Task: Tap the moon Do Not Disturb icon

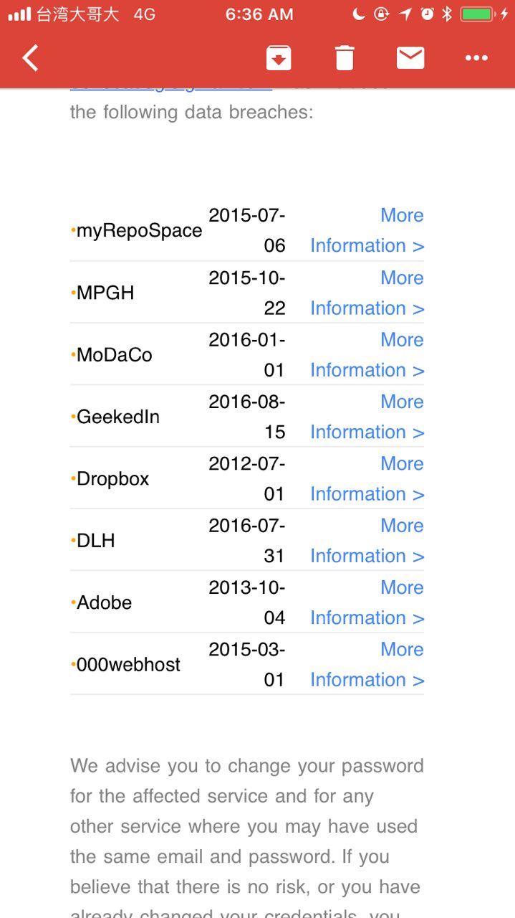Action: [360, 14]
